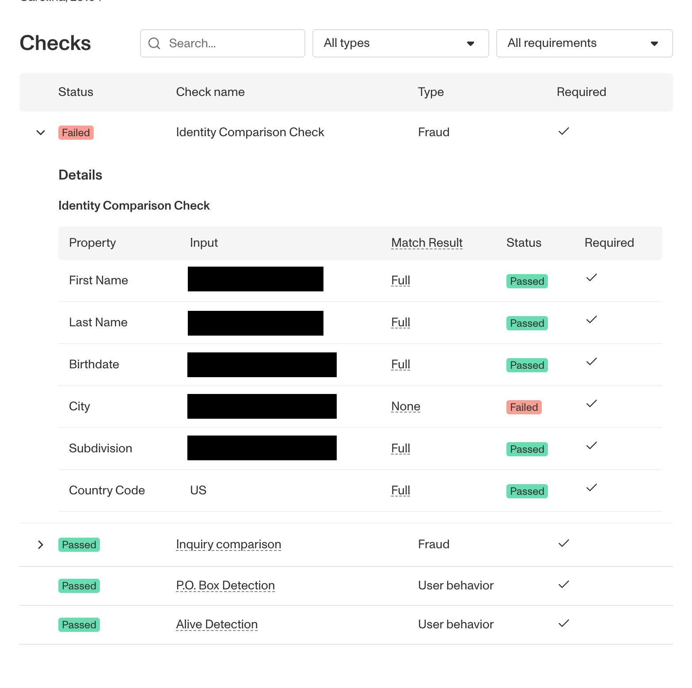Collapse the Identity Comparison Check row
This screenshot has width=692, height=688.
tap(41, 133)
